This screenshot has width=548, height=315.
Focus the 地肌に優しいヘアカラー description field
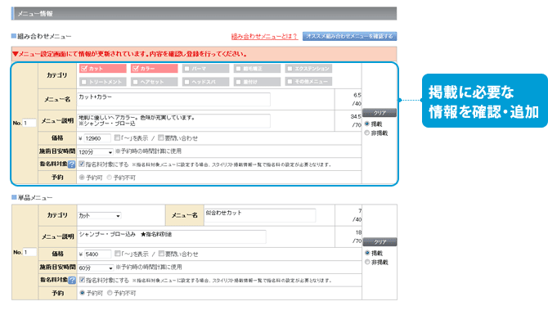173,120
